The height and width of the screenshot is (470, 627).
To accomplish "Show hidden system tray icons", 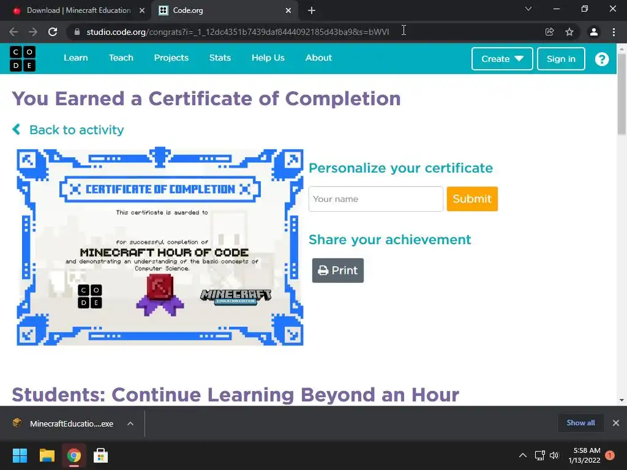I will tap(523, 455).
